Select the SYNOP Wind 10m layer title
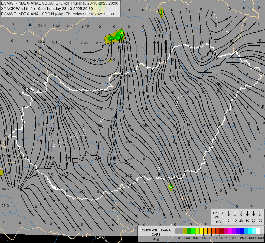 tap(47, 9)
